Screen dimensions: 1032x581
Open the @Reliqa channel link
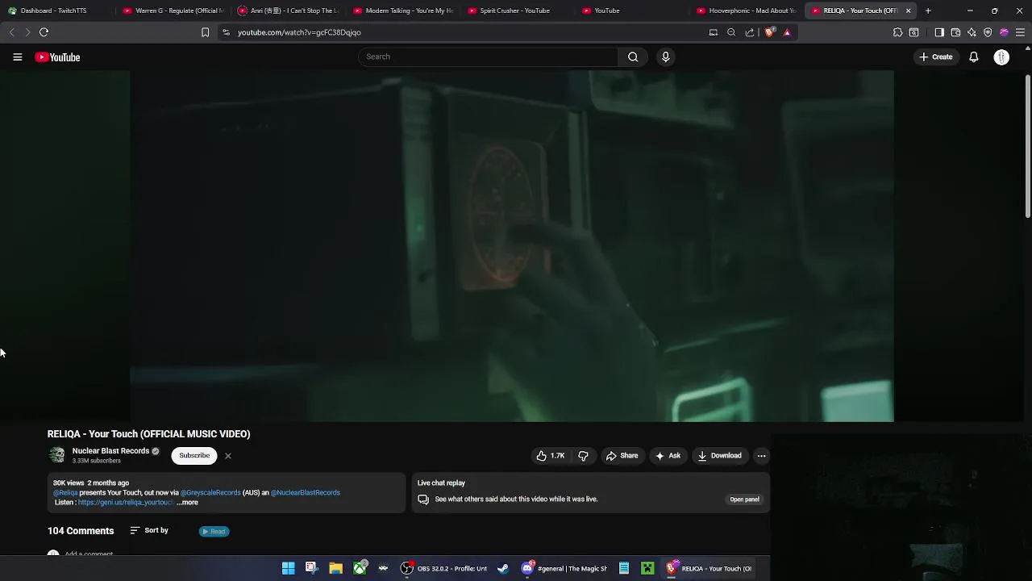[65, 493]
